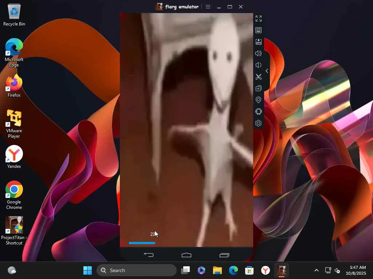
Task: Open Microsoft Store from the taskbar
Action: pos(249,270)
